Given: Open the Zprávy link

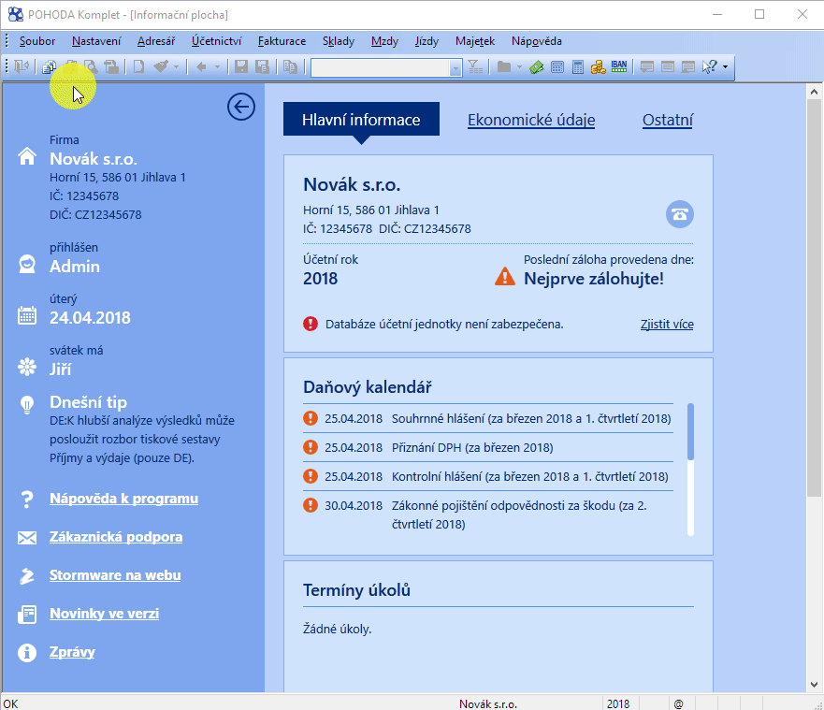Looking at the screenshot, I should coord(72,652).
